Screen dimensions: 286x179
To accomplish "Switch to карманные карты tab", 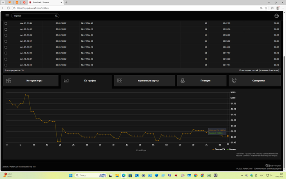I will point(145,81).
